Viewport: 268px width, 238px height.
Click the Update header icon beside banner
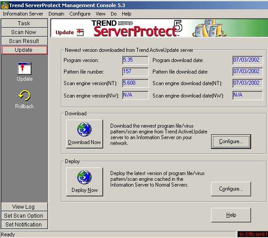click(80, 32)
